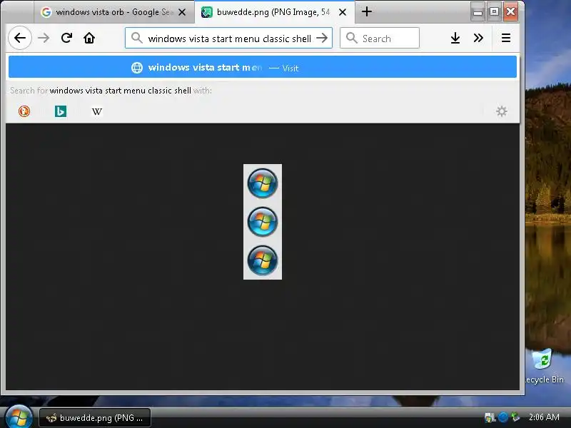Select the windows vista start menu Visit suggestion
The image size is (571, 428).
click(x=263, y=67)
